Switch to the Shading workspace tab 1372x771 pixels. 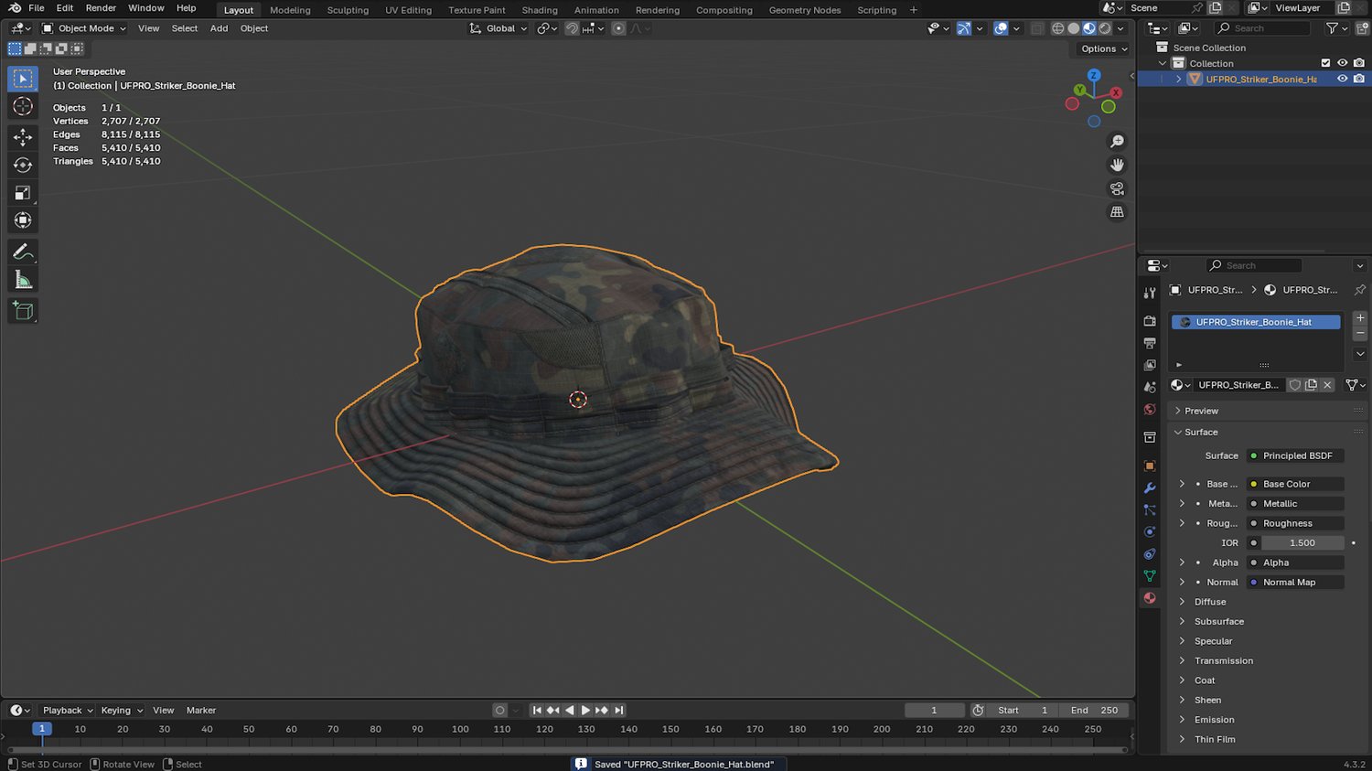coord(539,10)
